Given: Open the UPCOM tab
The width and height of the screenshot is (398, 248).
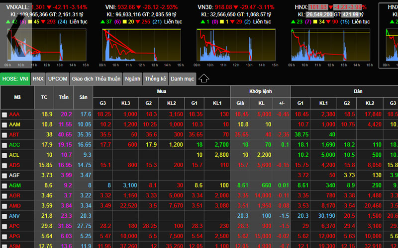Looking at the screenshot, I should [58, 78].
